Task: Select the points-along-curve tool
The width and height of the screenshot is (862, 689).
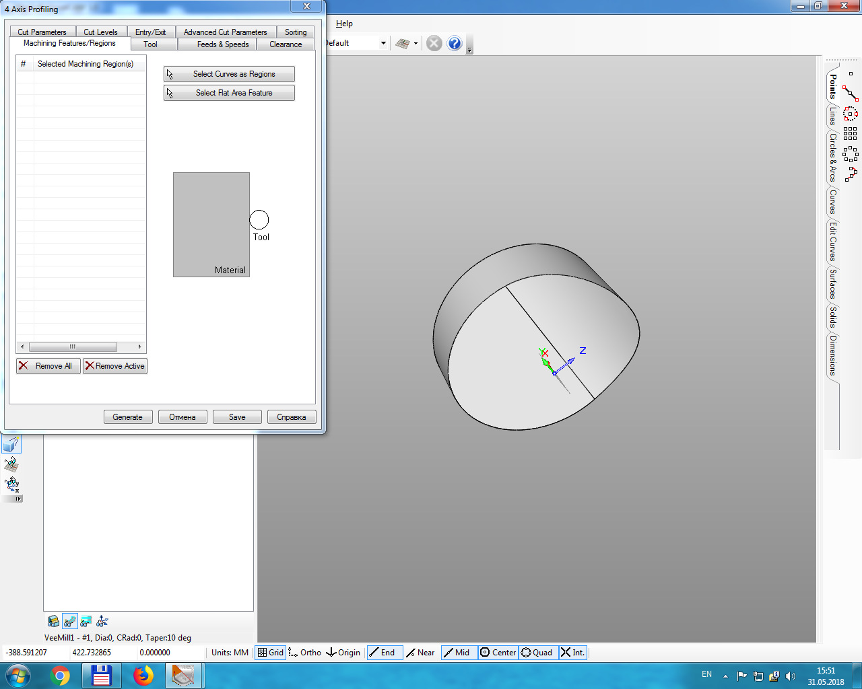Action: [851, 174]
